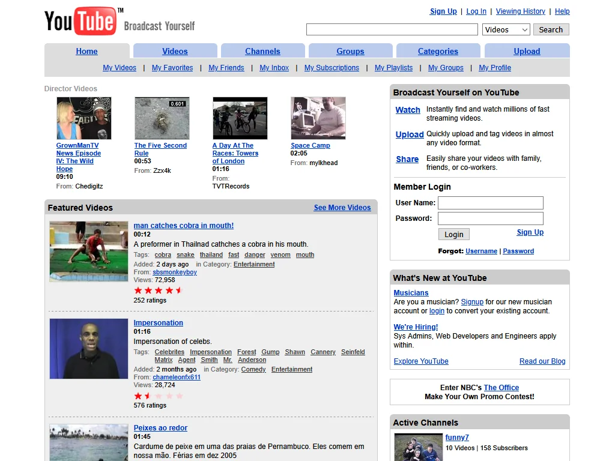Open the GrownManTV video thumbnail
Image resolution: width=615 pixels, height=461 pixels.
(84, 118)
